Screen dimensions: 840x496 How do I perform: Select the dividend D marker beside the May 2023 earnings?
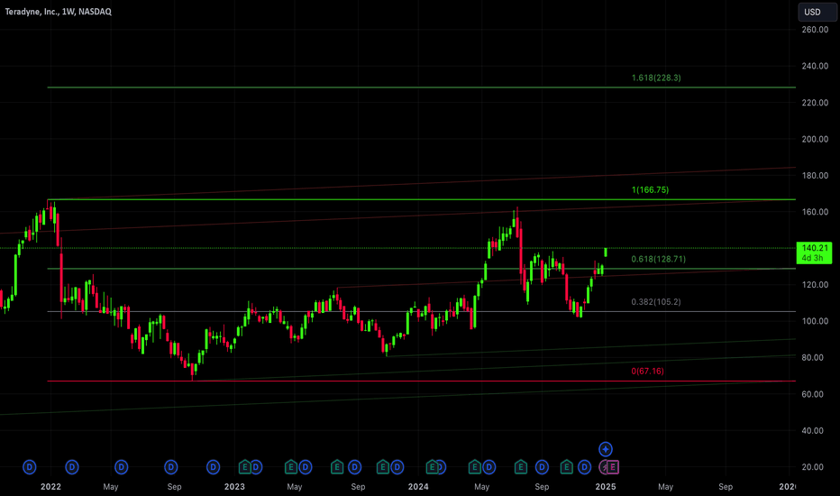(306, 467)
